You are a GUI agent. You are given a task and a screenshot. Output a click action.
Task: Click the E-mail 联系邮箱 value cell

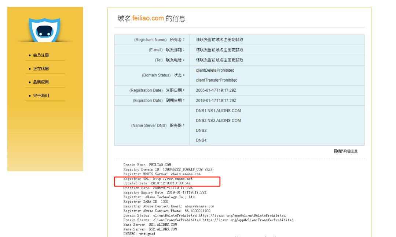[x=219, y=50]
